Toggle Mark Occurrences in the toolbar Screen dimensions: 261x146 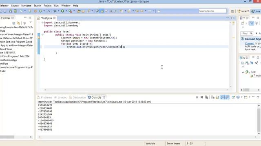102,11
